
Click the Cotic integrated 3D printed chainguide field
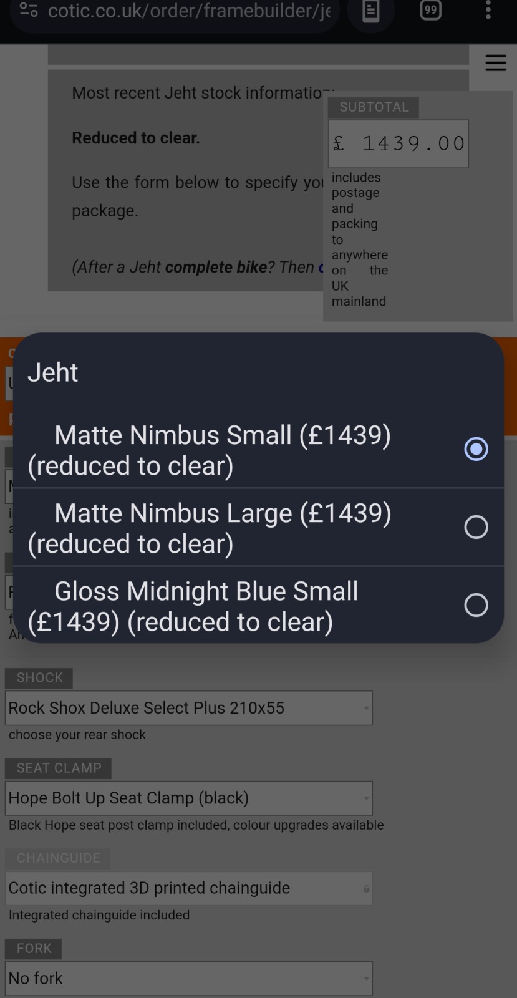(189, 888)
